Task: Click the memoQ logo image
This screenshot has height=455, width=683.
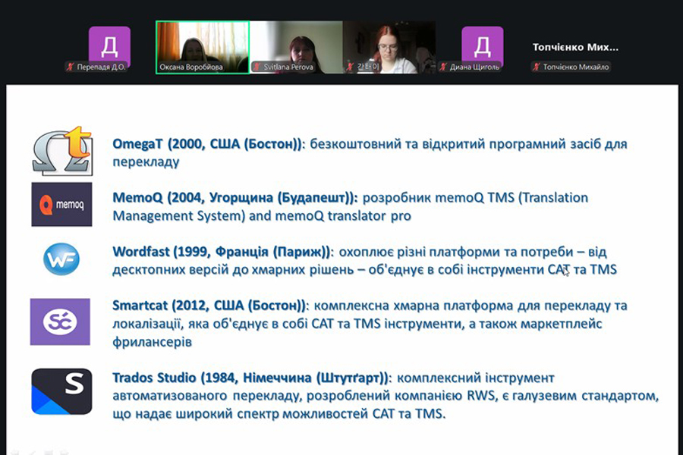Action: 62,204
